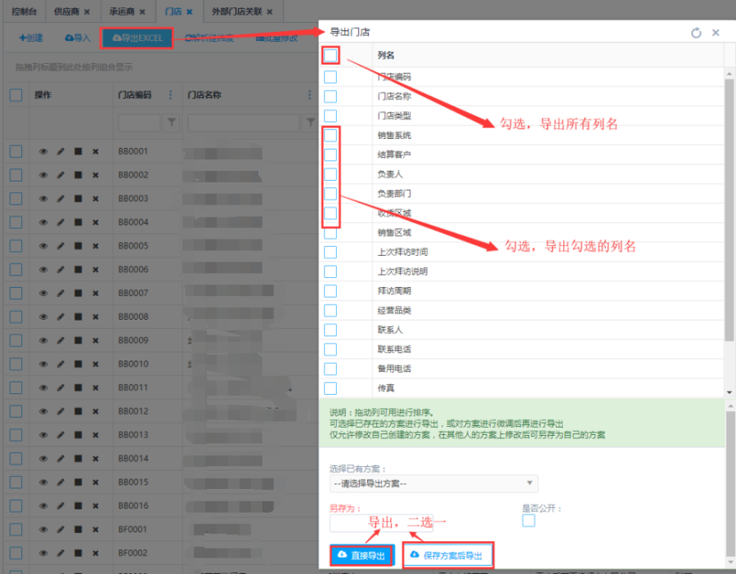Click the X delete icon for BB0005
Screen dimensions: 736x574
[96, 246]
